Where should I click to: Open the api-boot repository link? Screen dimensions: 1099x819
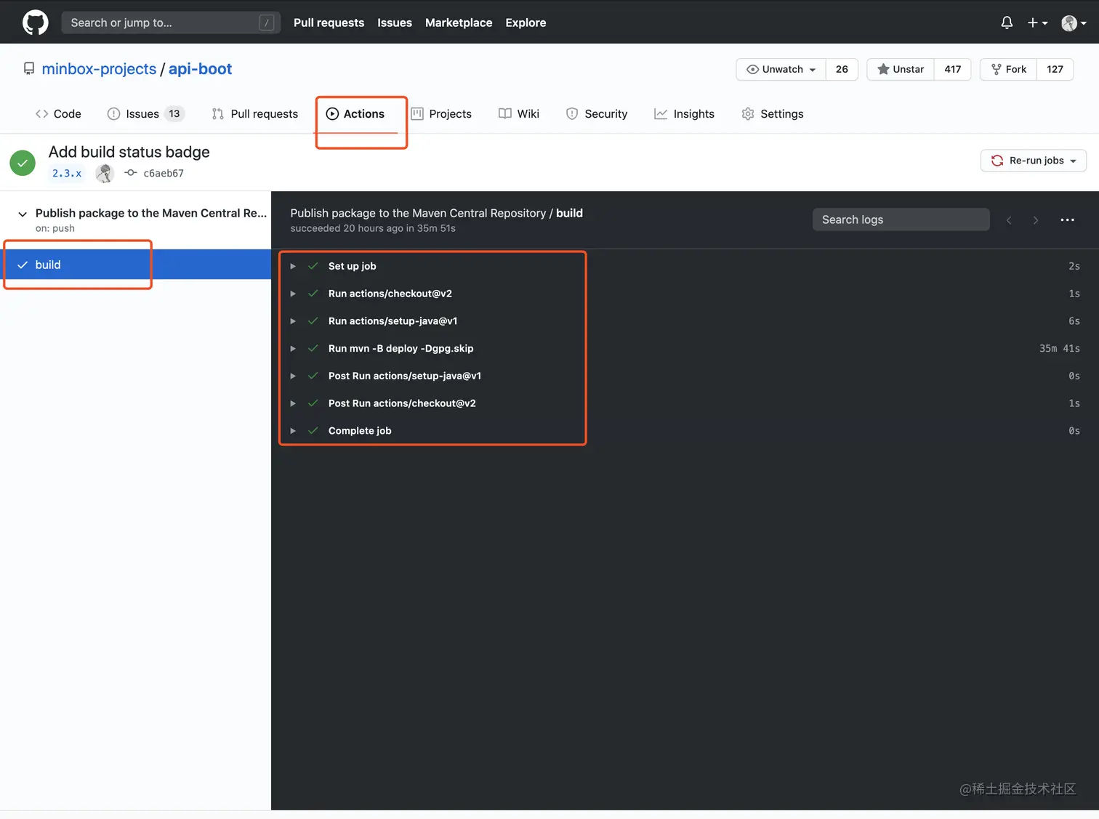(x=200, y=69)
